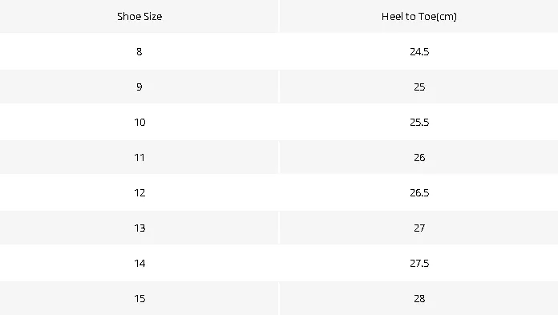The height and width of the screenshot is (315, 558).
Task: Select shoe size 14 cell
Action: click(139, 263)
